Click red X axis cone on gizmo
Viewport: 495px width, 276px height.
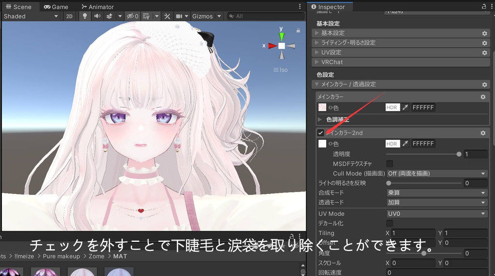pyautogui.click(x=273, y=46)
